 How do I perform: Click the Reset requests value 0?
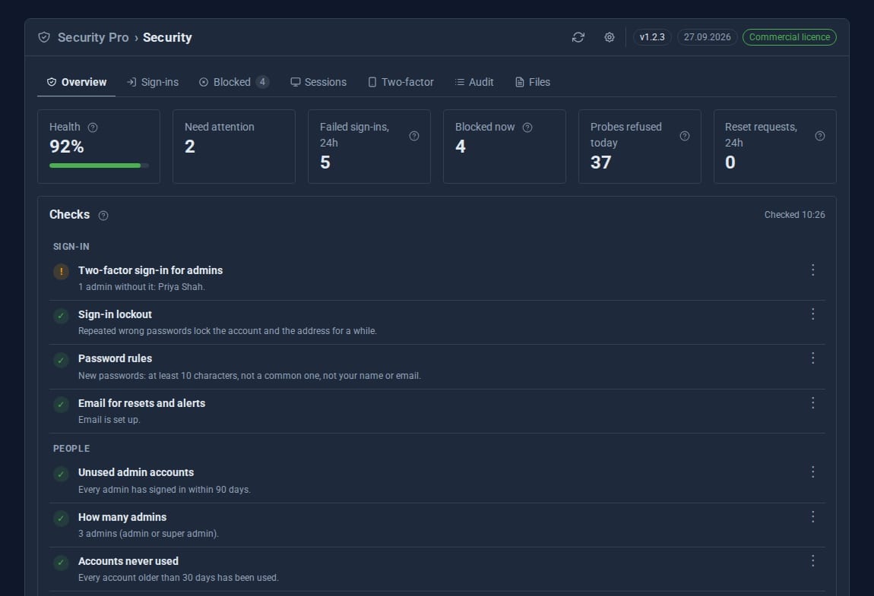coord(730,162)
